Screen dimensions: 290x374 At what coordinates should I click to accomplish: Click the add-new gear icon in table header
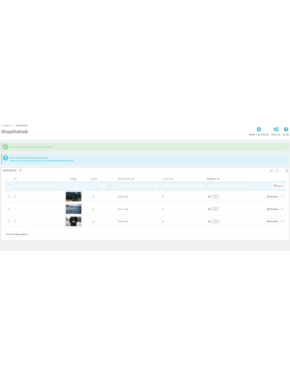pyautogui.click(x=271, y=170)
